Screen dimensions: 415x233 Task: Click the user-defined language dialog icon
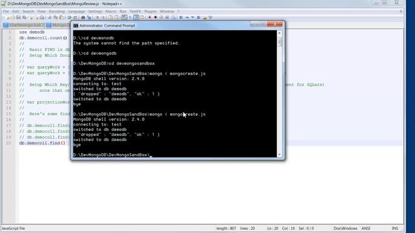142,17
